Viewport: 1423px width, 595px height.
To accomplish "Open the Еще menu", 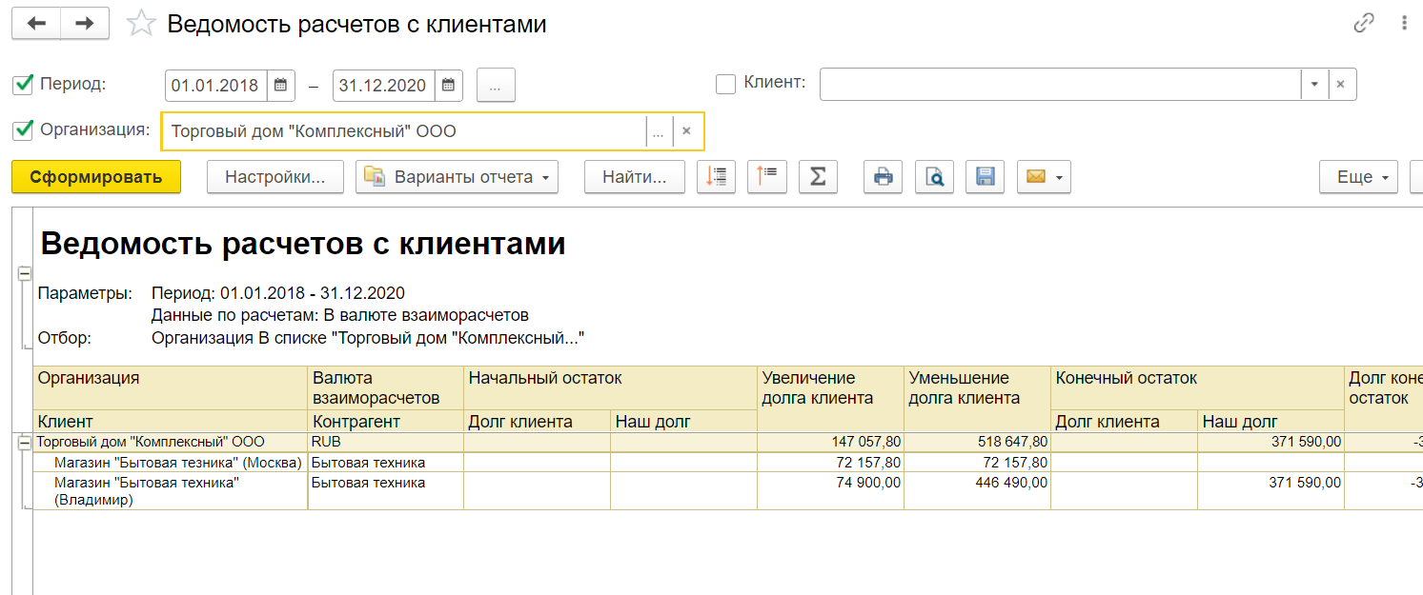I will pyautogui.click(x=1358, y=177).
